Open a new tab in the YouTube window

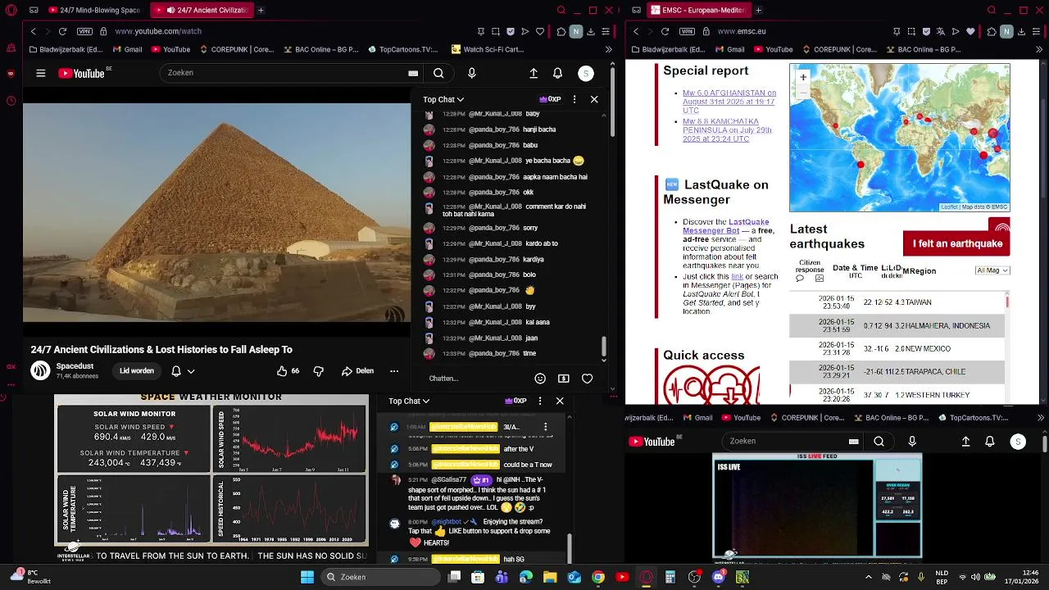[261, 10]
